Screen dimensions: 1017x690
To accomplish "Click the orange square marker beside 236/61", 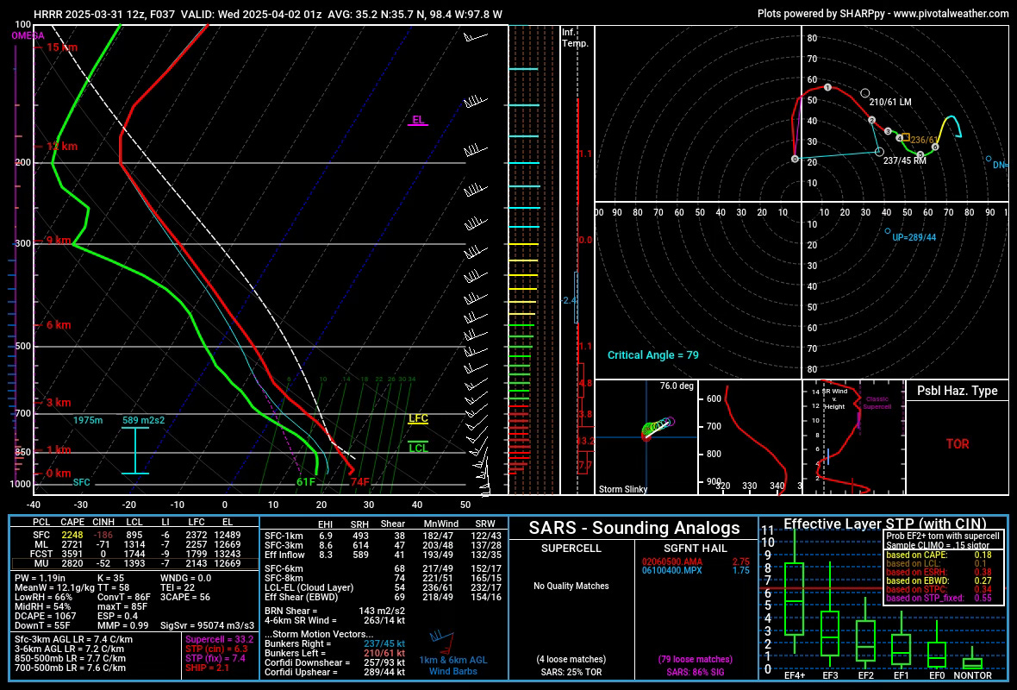I will point(906,137).
